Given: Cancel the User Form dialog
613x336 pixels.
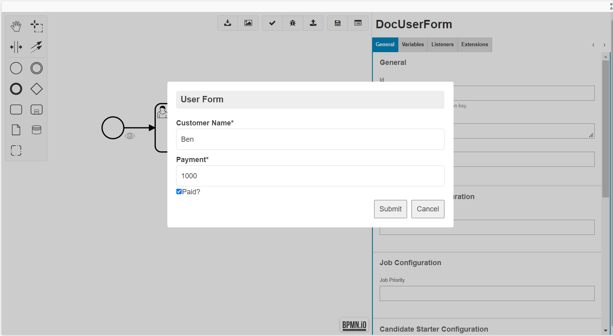Looking at the screenshot, I should pos(428,209).
